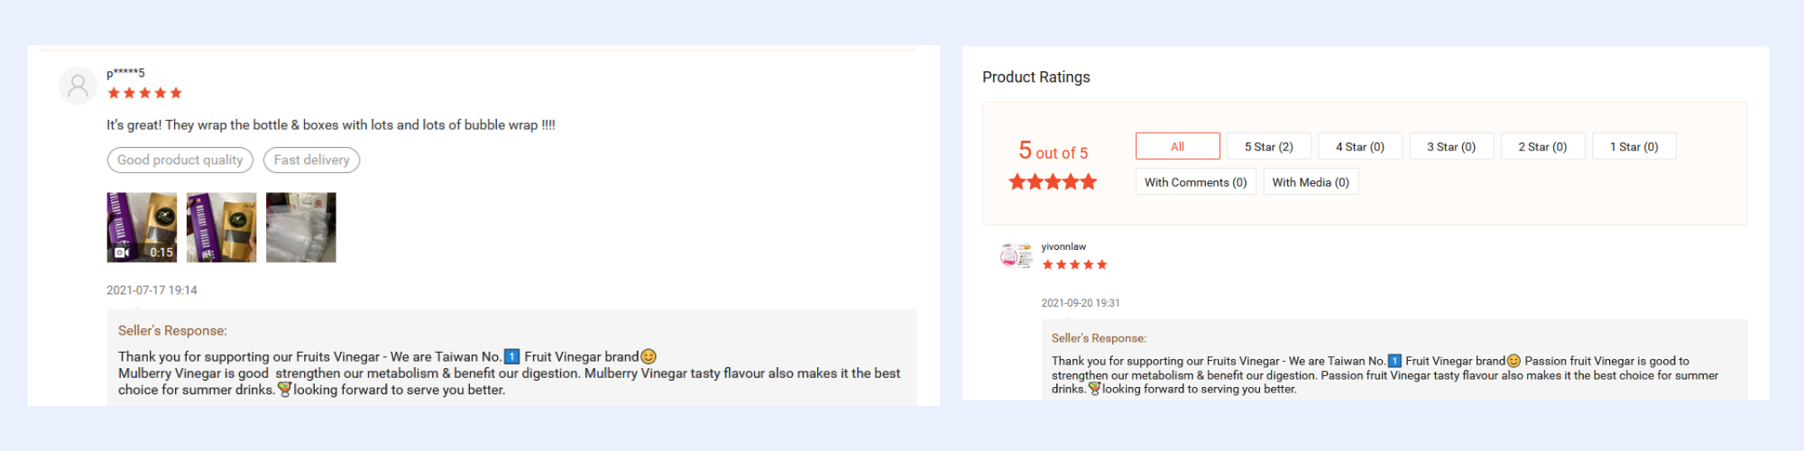Click the p*****5 reviewer avatar icon
The image size is (1804, 451).
[78, 86]
